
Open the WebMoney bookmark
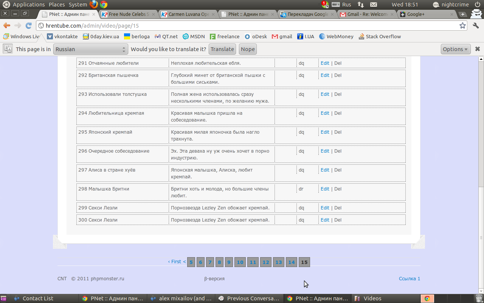pos(336,36)
